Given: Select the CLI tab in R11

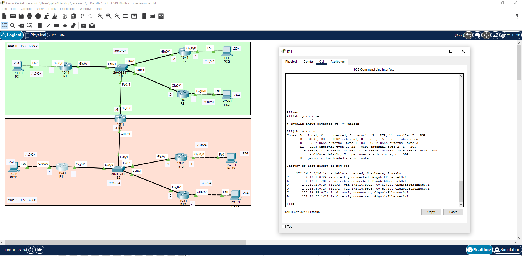Looking at the screenshot, I should click(322, 62).
